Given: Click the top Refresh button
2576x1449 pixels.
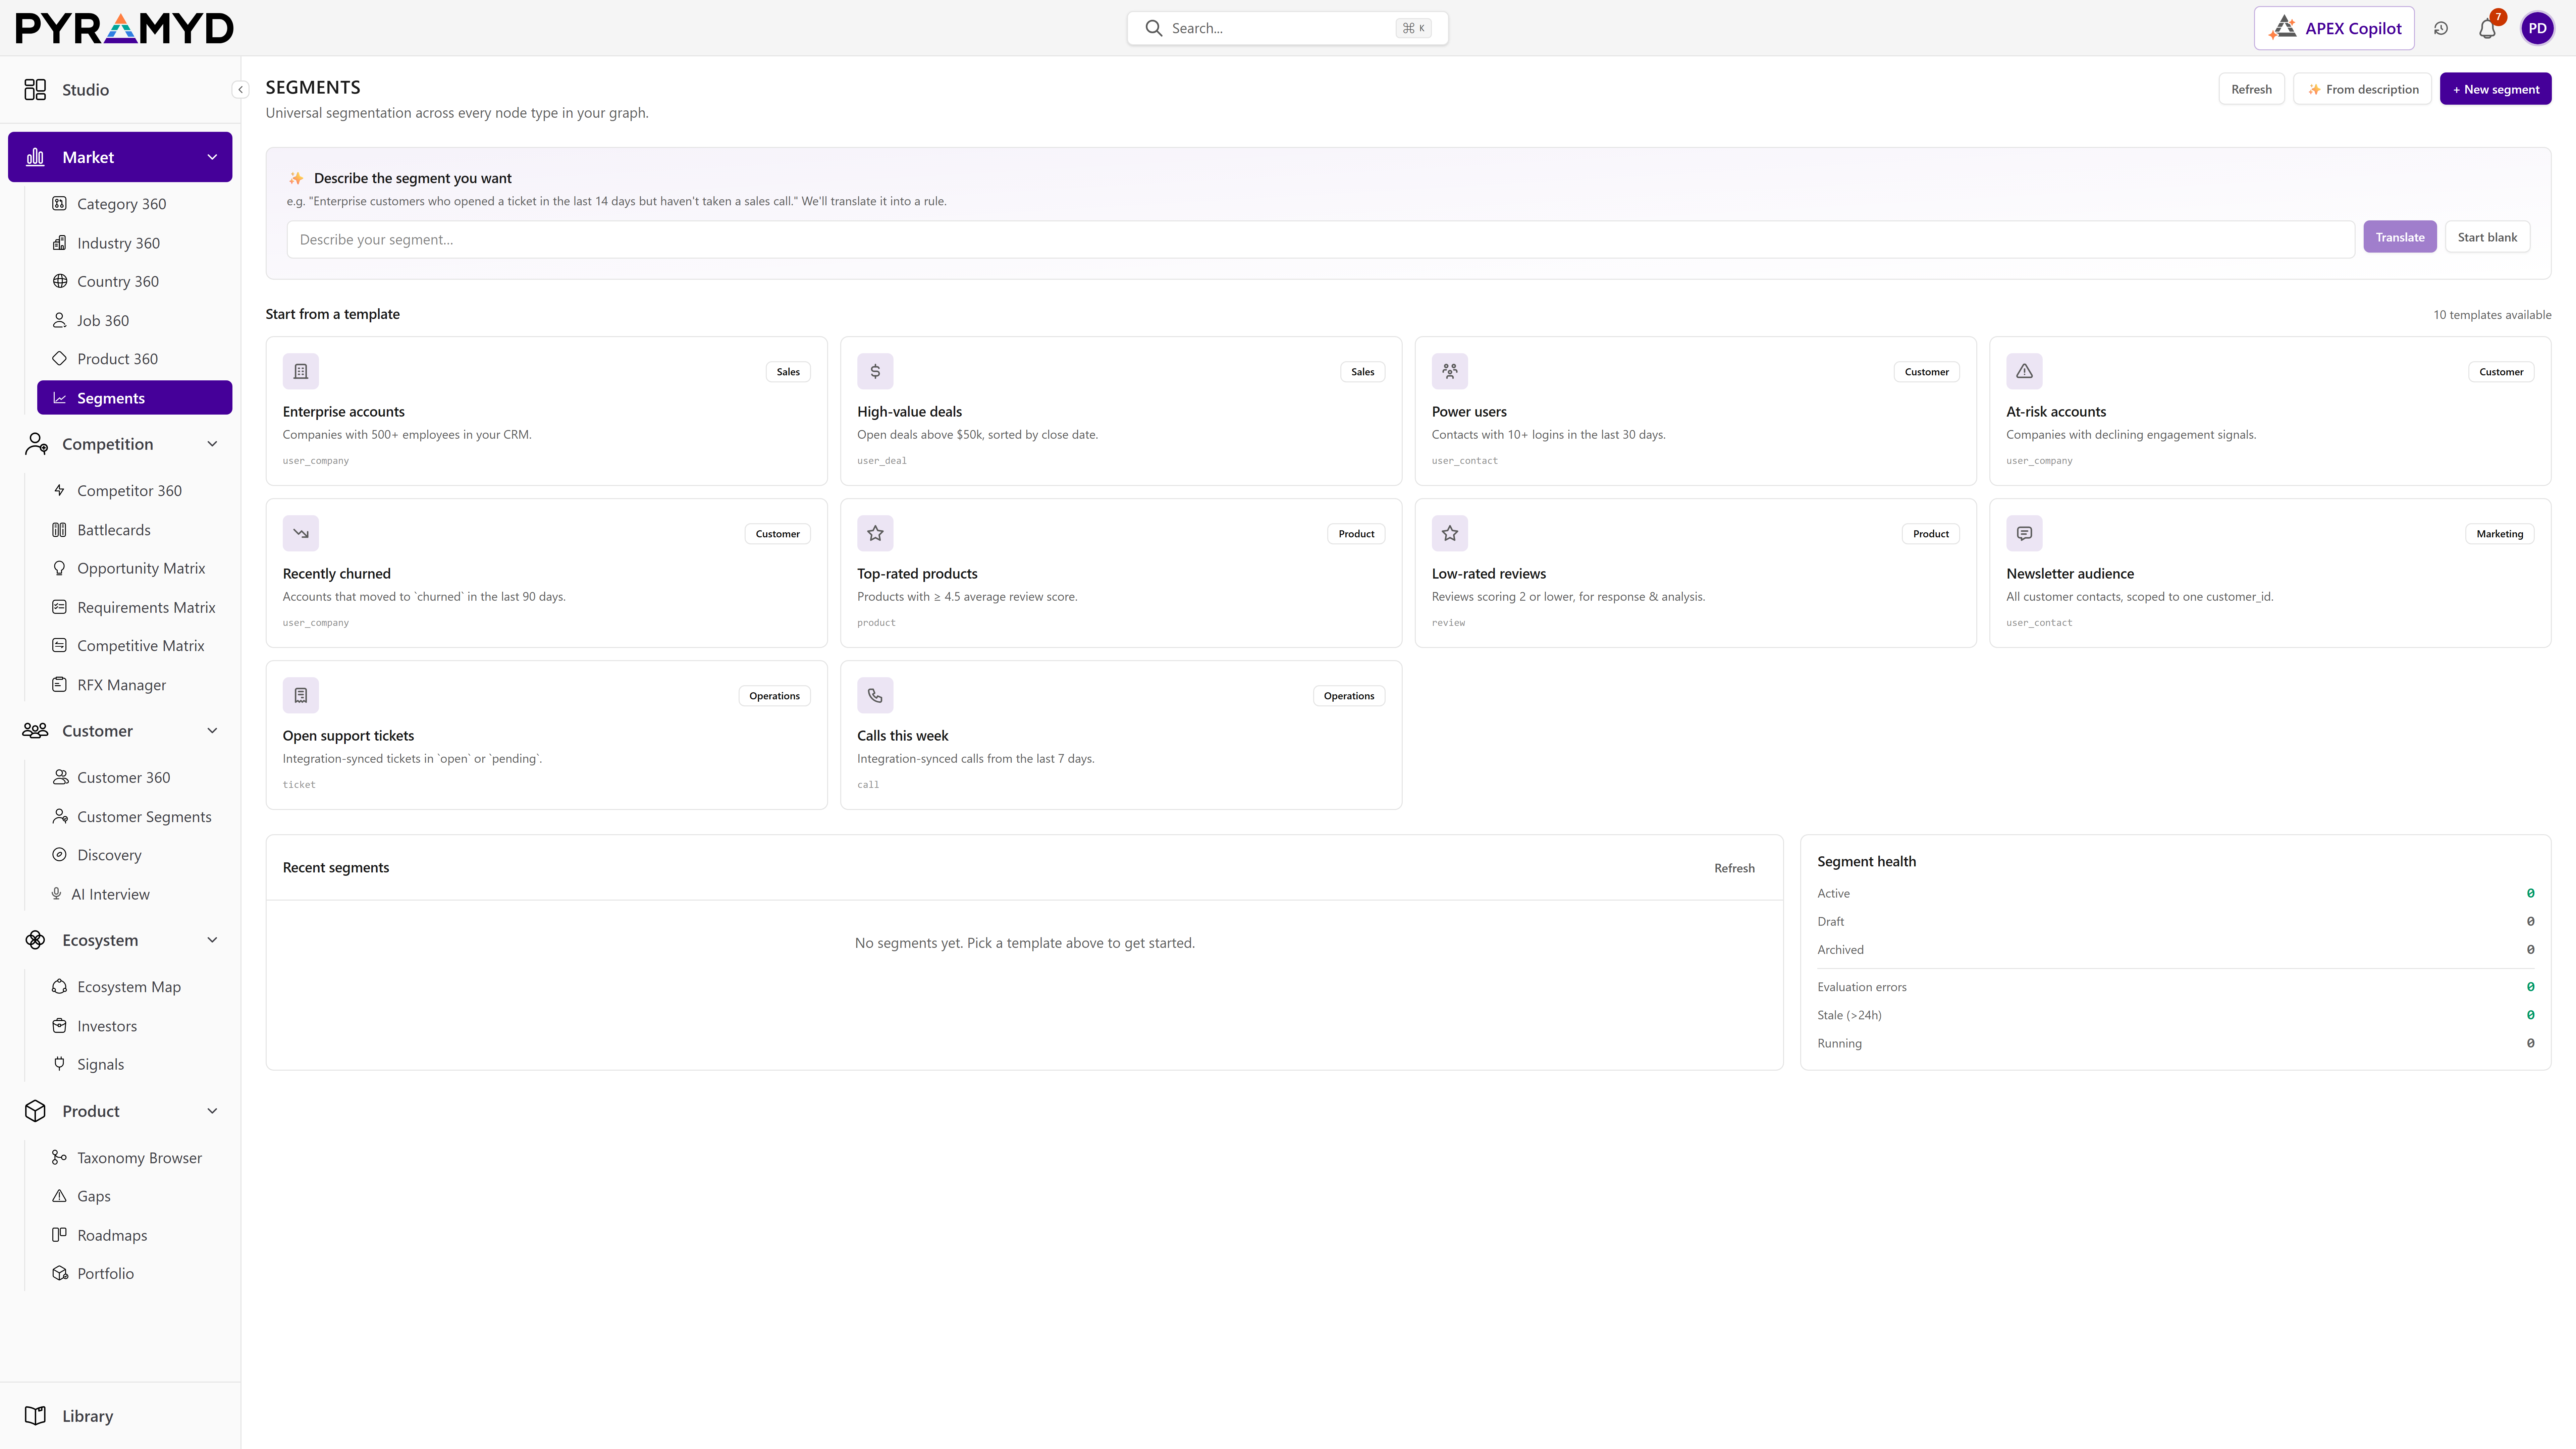Looking at the screenshot, I should point(2251,89).
